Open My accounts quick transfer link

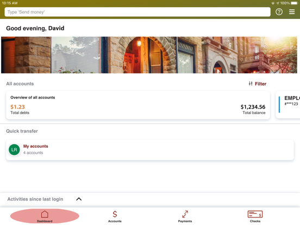pyautogui.click(x=35, y=146)
